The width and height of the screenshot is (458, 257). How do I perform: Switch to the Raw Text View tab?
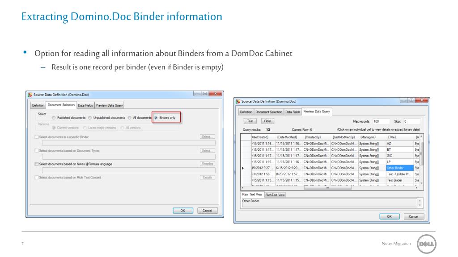[252, 195]
